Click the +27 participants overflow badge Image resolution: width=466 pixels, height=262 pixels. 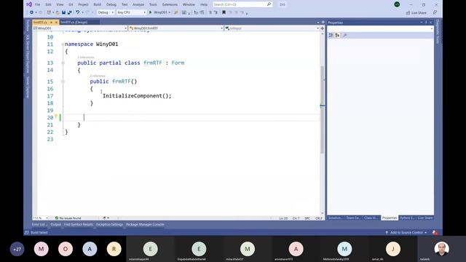[17, 249]
